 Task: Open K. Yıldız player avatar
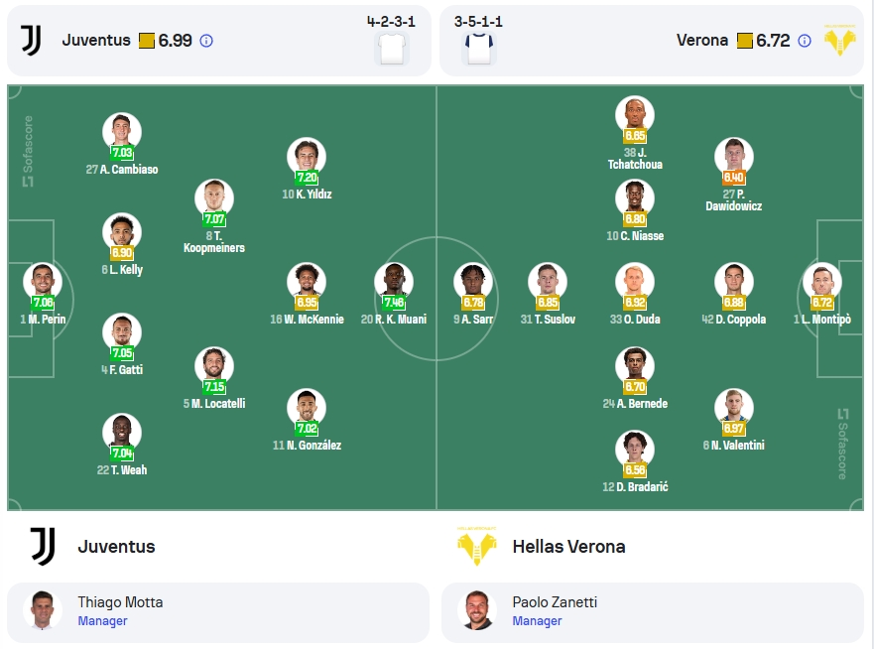coord(307,157)
